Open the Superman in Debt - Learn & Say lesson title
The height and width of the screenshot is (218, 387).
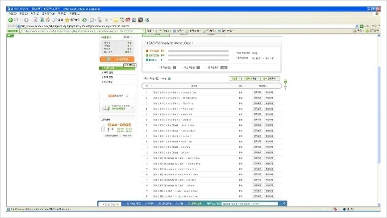coord(176,158)
